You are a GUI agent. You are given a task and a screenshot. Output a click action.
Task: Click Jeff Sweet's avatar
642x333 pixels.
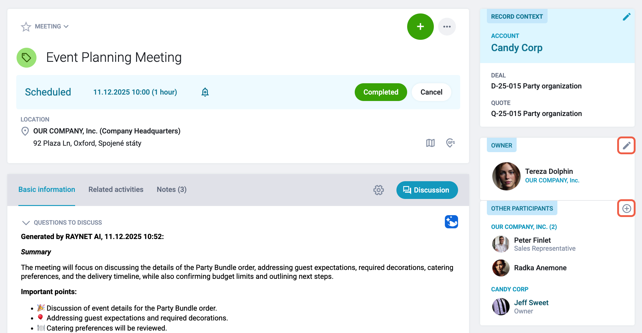501,306
